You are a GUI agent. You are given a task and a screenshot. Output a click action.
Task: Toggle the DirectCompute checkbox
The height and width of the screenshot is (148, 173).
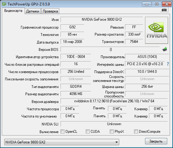tap(136, 132)
